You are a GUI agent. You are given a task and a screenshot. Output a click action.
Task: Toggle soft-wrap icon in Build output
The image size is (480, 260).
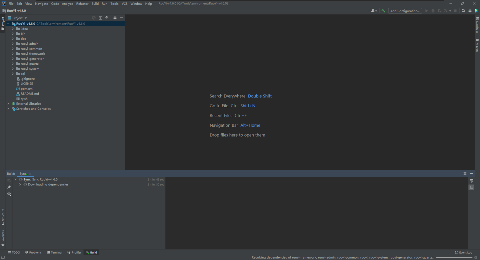471,181
